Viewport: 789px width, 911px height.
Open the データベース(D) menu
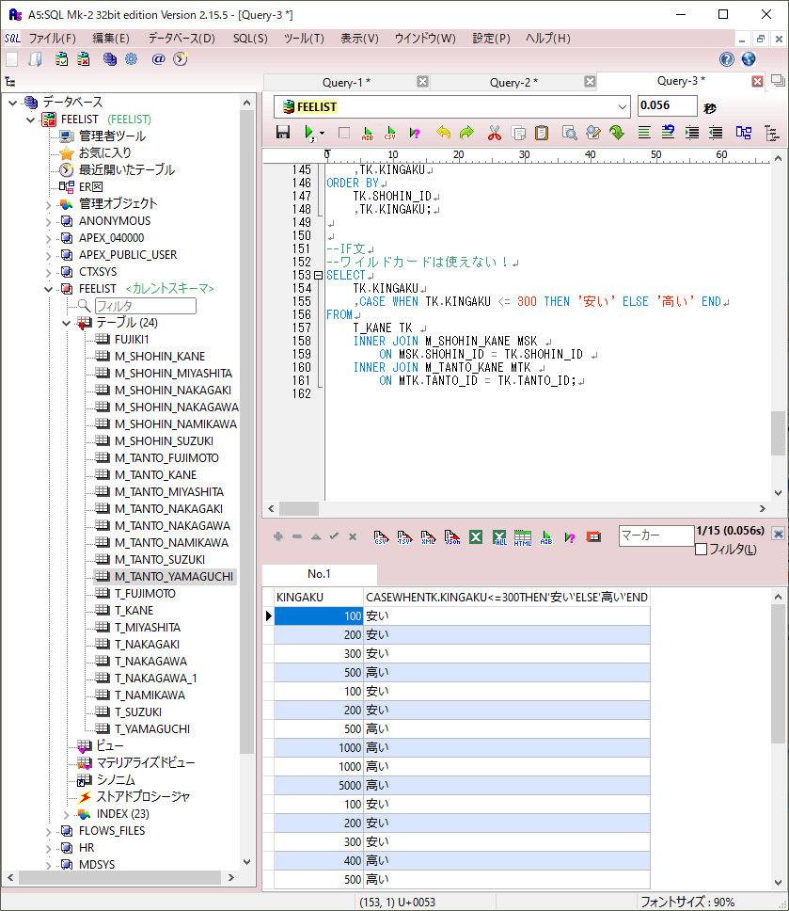pyautogui.click(x=181, y=39)
